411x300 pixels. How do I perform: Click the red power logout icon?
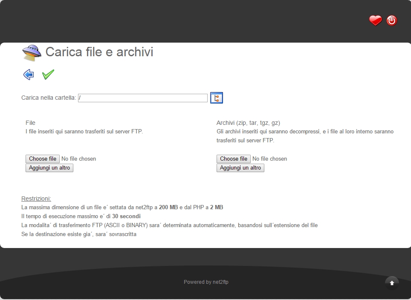392,20
